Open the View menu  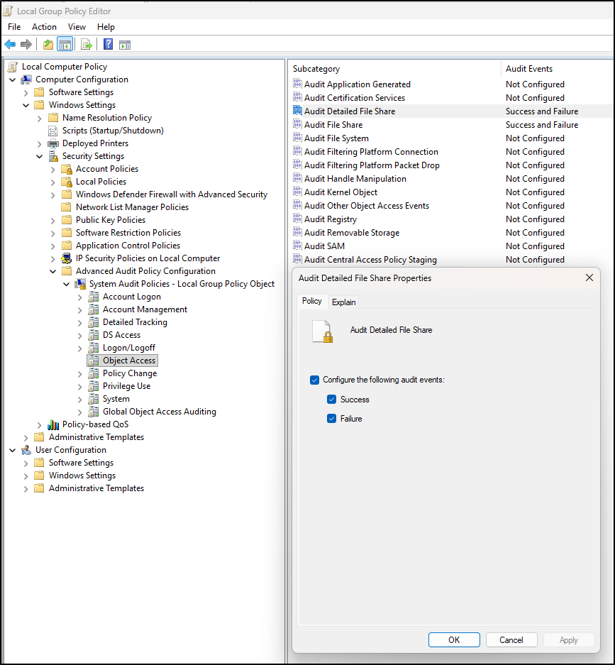77,27
